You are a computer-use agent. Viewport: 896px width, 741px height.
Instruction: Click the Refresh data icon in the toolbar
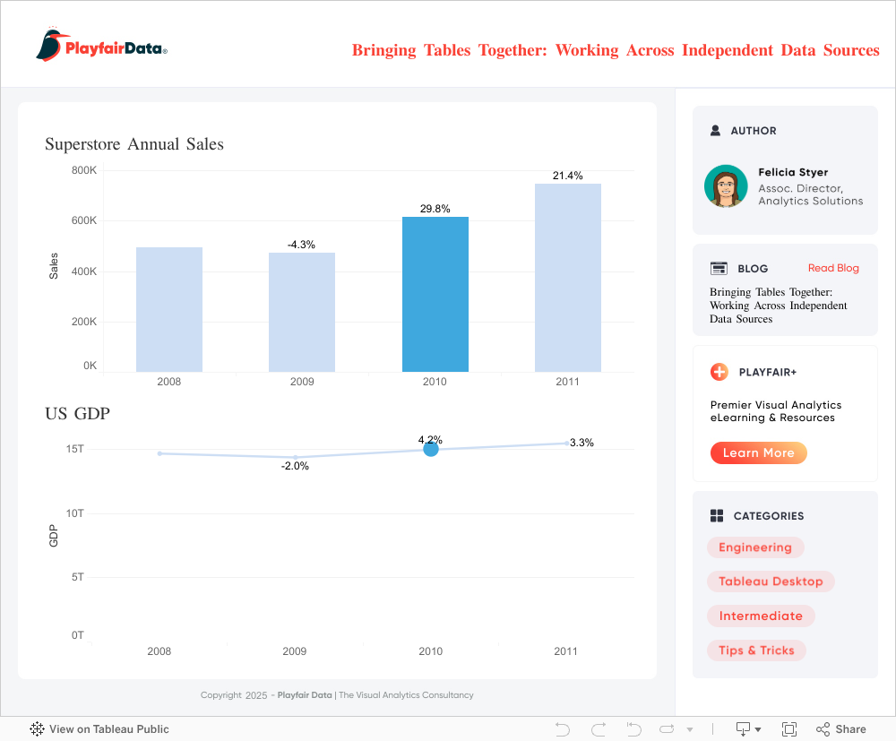[x=668, y=729]
